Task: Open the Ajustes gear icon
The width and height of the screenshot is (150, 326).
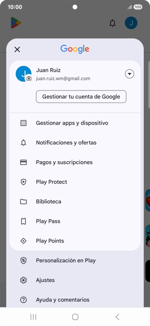Action: pyautogui.click(x=23, y=280)
